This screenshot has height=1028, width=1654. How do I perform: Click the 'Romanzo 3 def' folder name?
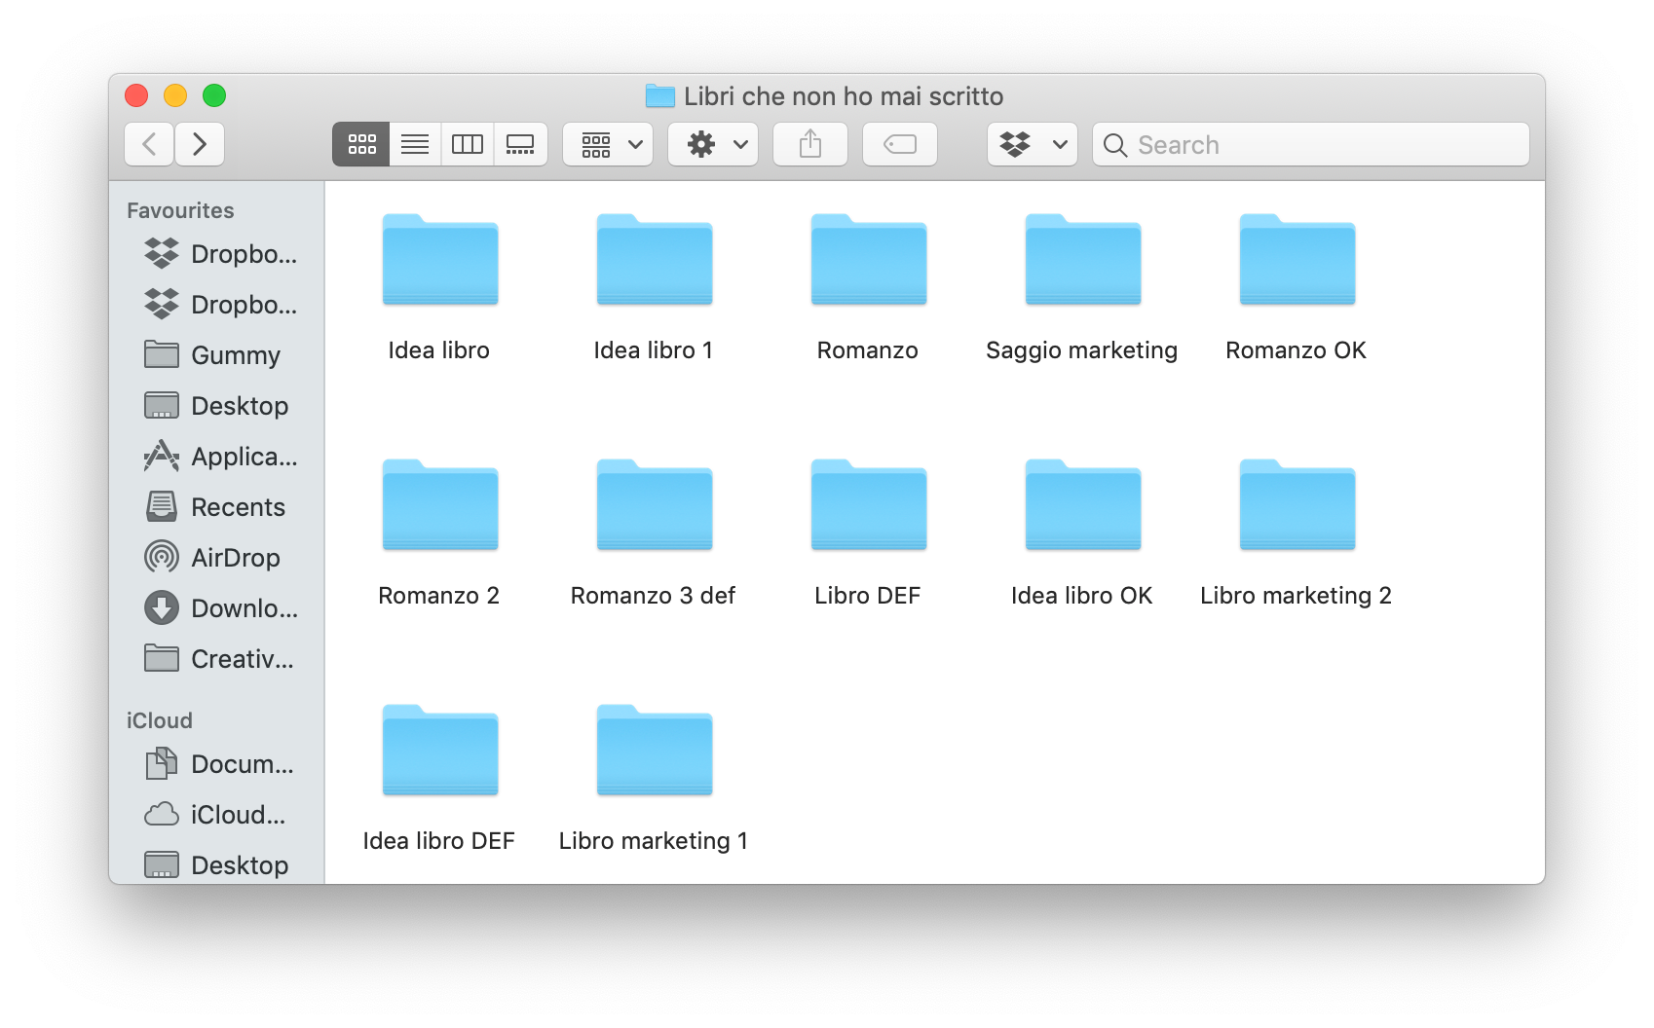pyautogui.click(x=653, y=596)
